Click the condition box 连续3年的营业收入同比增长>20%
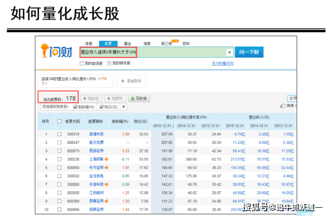Screen dimensions: 330x216 pos(76,81)
